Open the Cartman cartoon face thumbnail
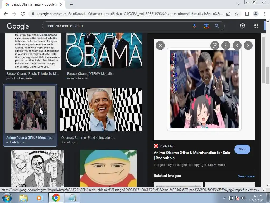Screen dimensions: 270x203 click(x=108, y=168)
